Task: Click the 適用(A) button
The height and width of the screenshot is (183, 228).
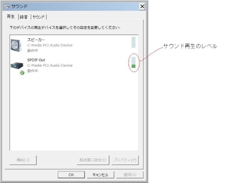Action: tap(130, 175)
